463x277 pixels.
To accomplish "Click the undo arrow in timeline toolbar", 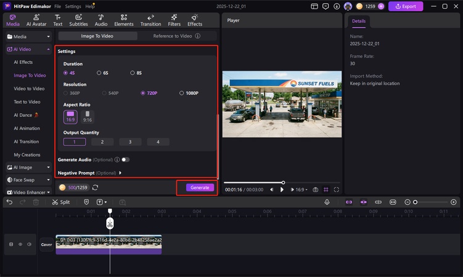I will [x=9, y=202].
